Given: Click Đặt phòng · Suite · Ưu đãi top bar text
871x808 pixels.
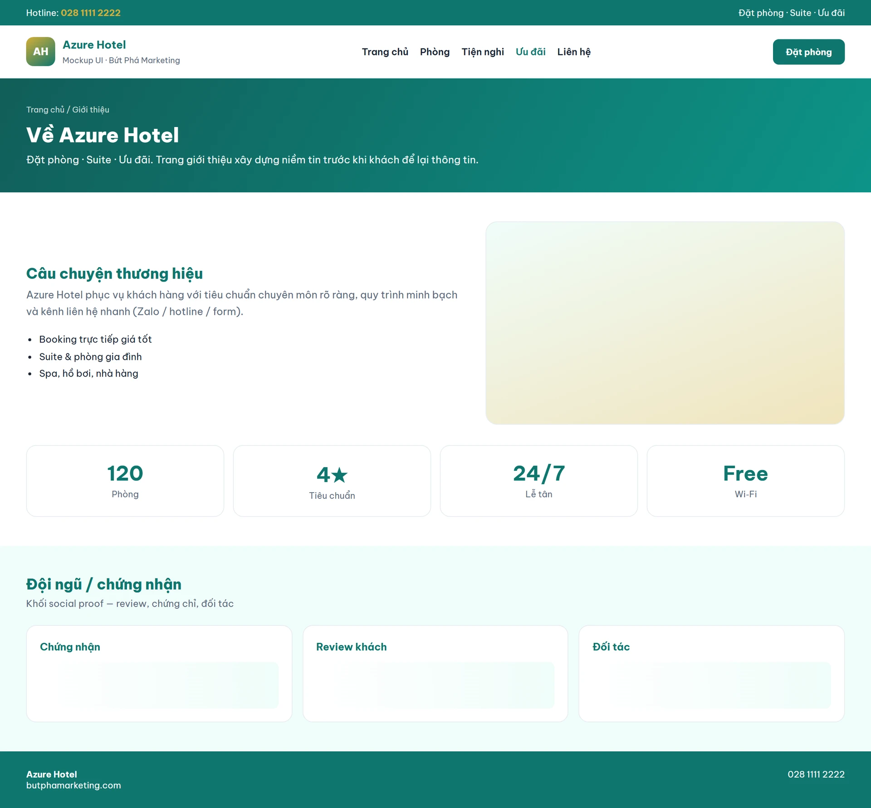Looking at the screenshot, I should (792, 13).
